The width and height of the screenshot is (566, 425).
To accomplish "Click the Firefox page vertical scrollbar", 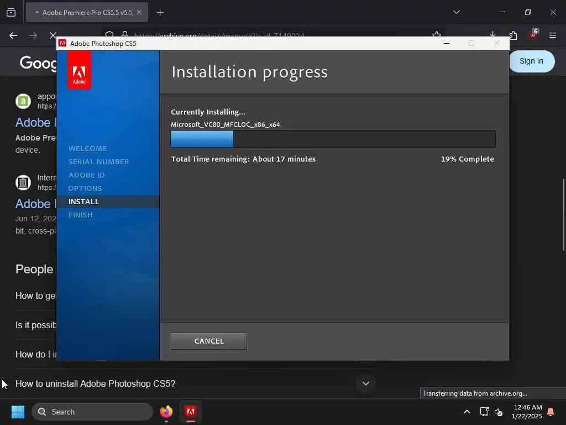I will click(x=563, y=215).
